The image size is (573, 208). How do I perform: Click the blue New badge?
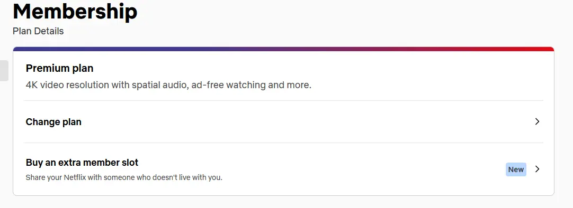click(x=516, y=169)
